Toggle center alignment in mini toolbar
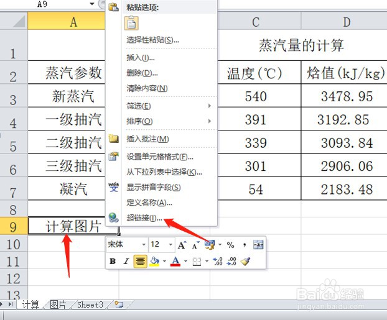This screenshot has height=320, width=387. pos(140,262)
